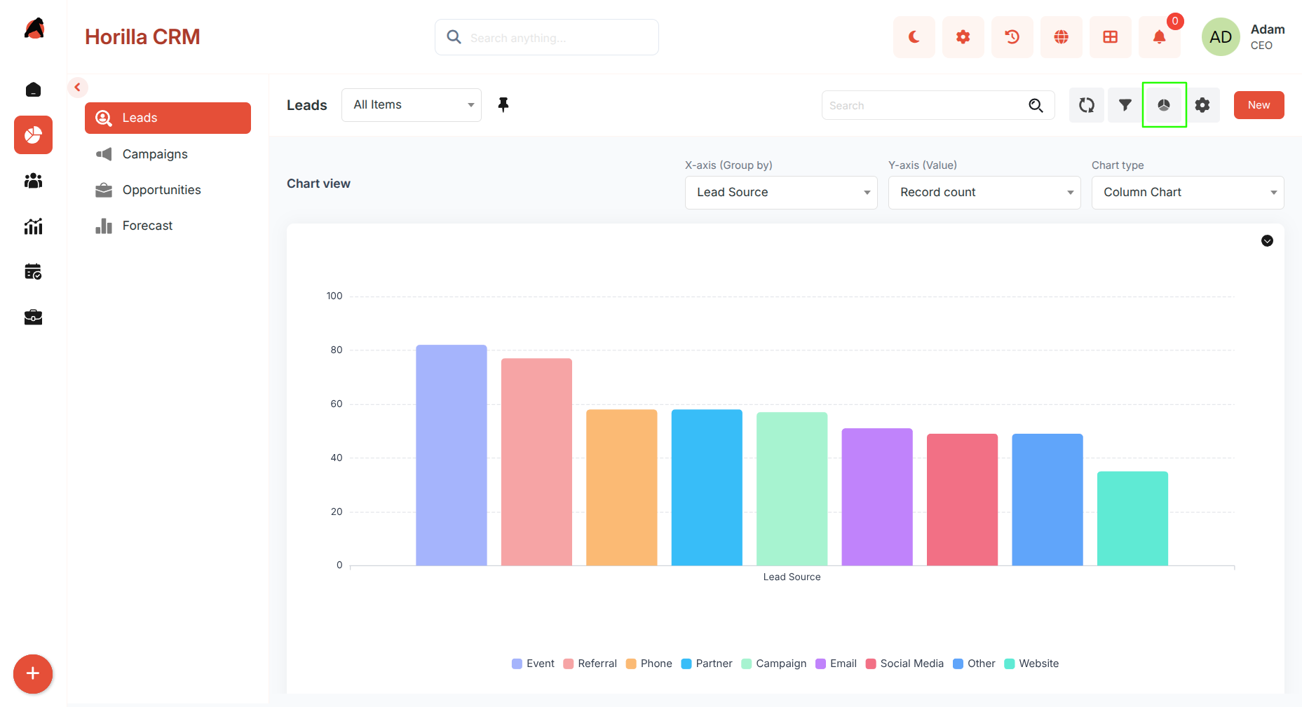Open the analytics bars icon in rail
This screenshot has width=1302, height=707.
coord(33,226)
